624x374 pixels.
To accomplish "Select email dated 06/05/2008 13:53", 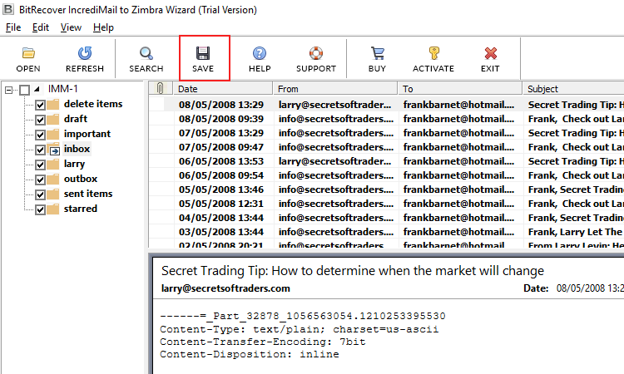I will [x=386, y=161].
